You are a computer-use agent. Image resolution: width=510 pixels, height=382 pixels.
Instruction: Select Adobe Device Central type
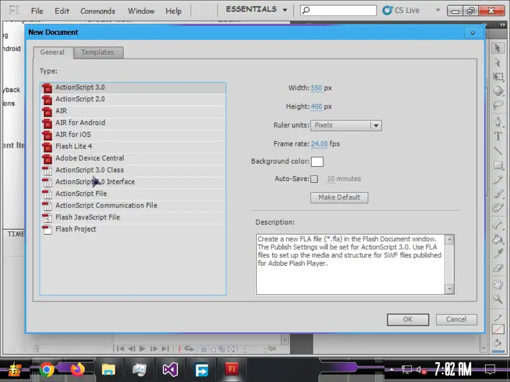[133, 158]
